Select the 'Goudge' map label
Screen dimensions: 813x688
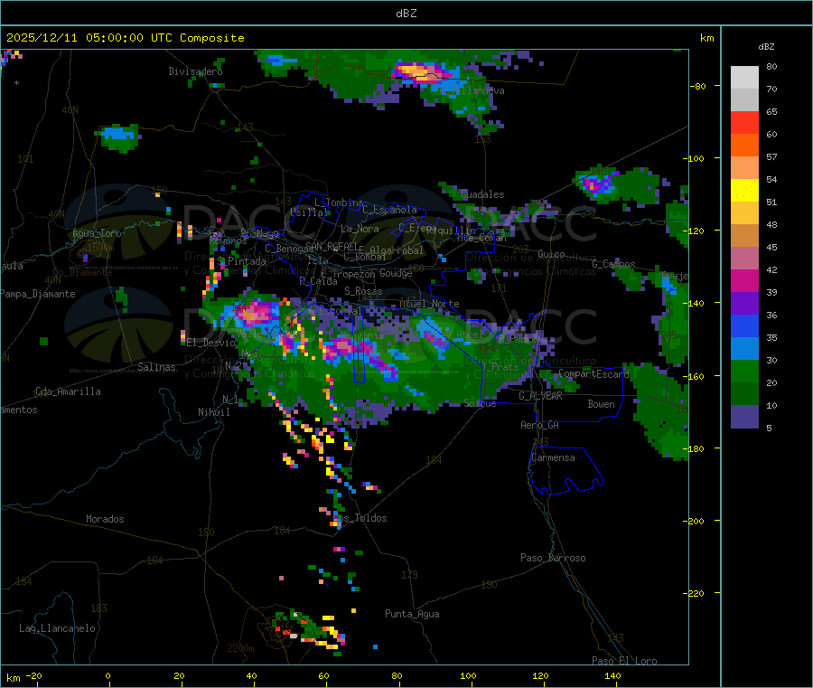pos(396,273)
